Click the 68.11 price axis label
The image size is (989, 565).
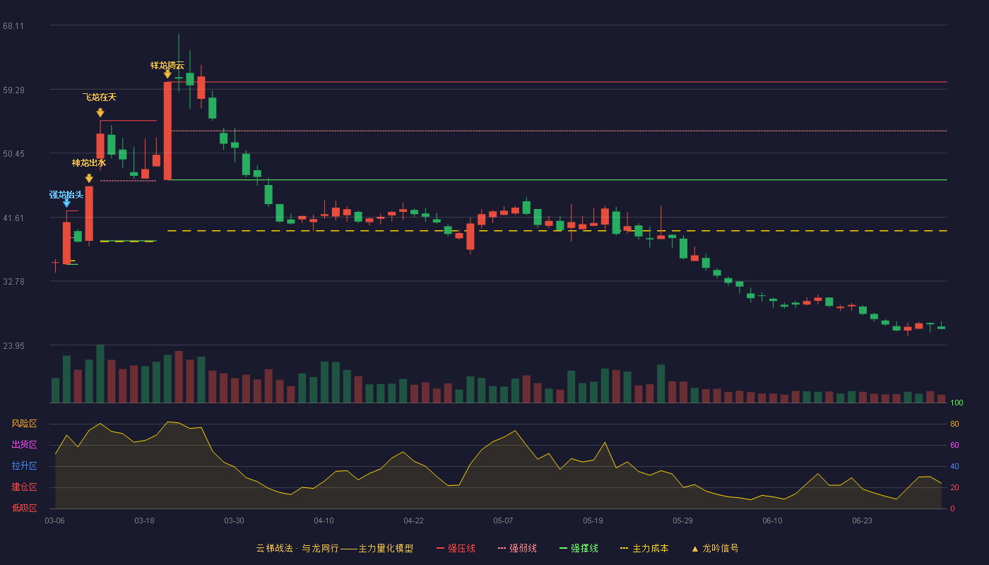tap(13, 25)
